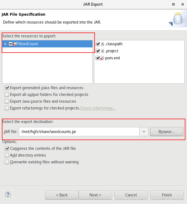Toggle the WordCount project checkbox
The height and width of the screenshot is (204, 187).
point(11,44)
